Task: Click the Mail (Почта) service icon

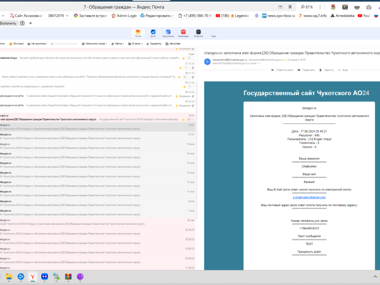Action: click(138, 32)
